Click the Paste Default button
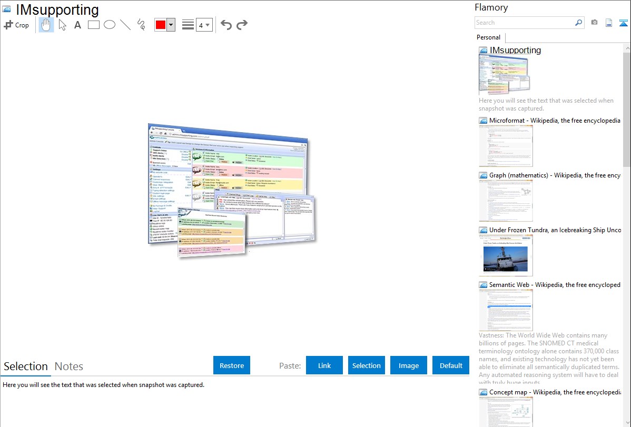Viewport: 631px width, 427px height. click(451, 365)
